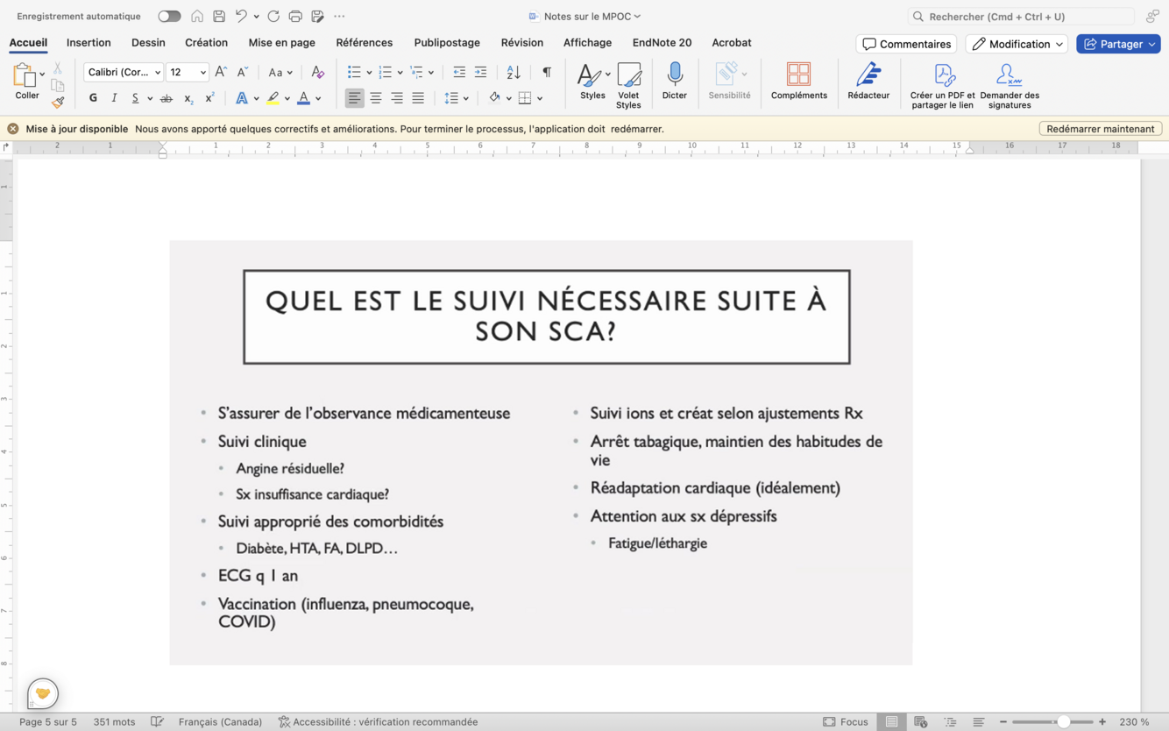Decrease font size with small A icon
The width and height of the screenshot is (1169, 731).
click(x=243, y=72)
